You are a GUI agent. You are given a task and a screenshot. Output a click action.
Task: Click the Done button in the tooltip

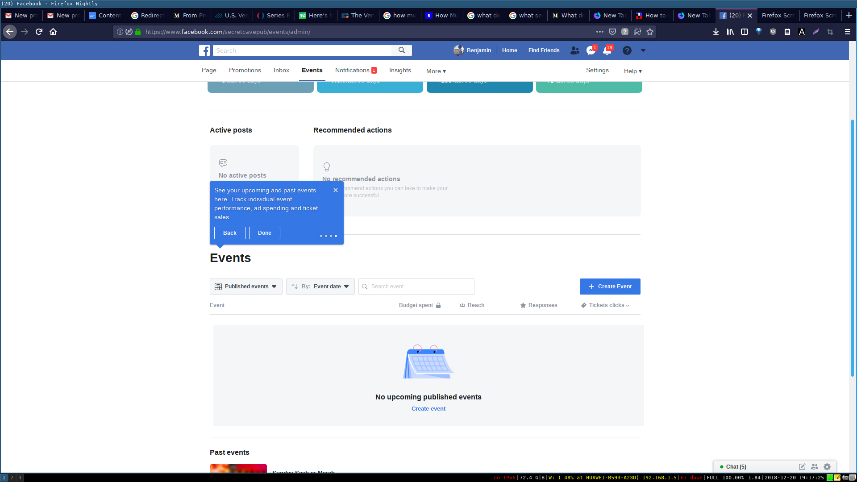[265, 233]
